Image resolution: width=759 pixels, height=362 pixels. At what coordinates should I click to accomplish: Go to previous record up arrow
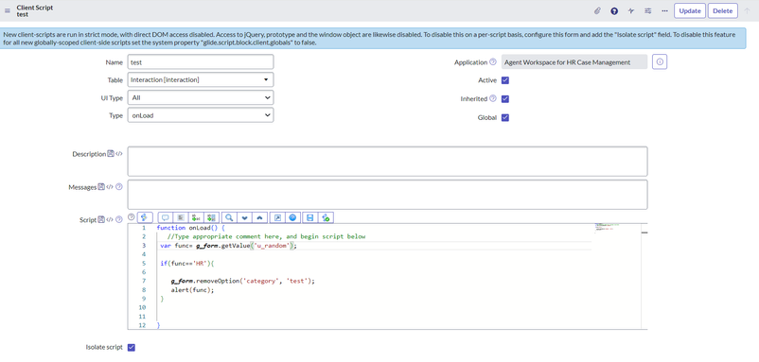point(748,10)
